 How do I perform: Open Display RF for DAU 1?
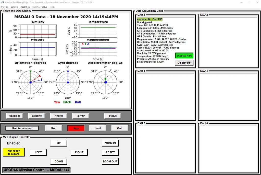tap(184, 63)
